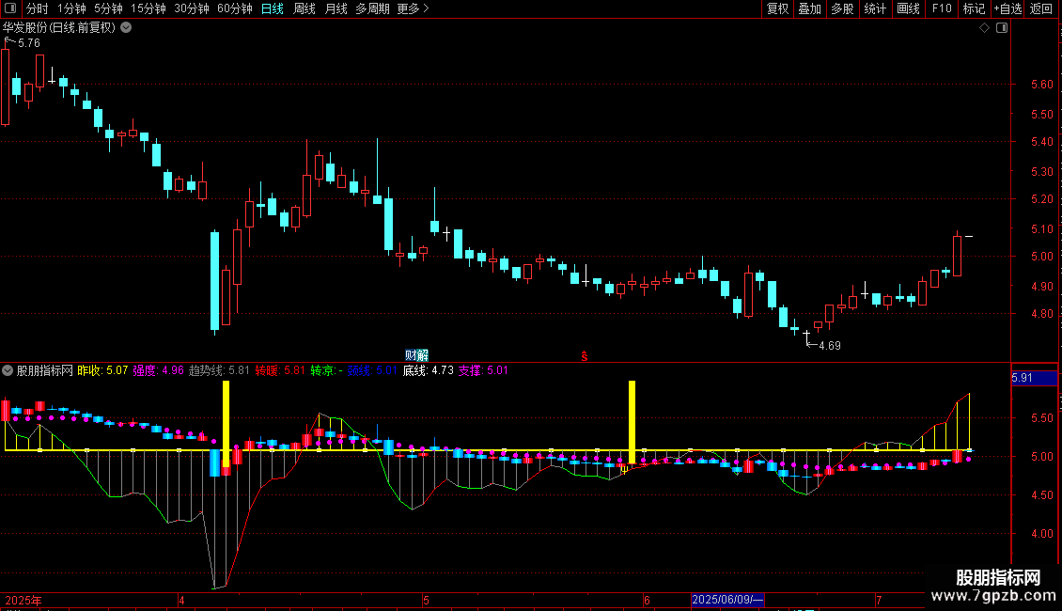1062x611 pixels.
Task: Select the 30分钟 period tab
Action: click(192, 8)
